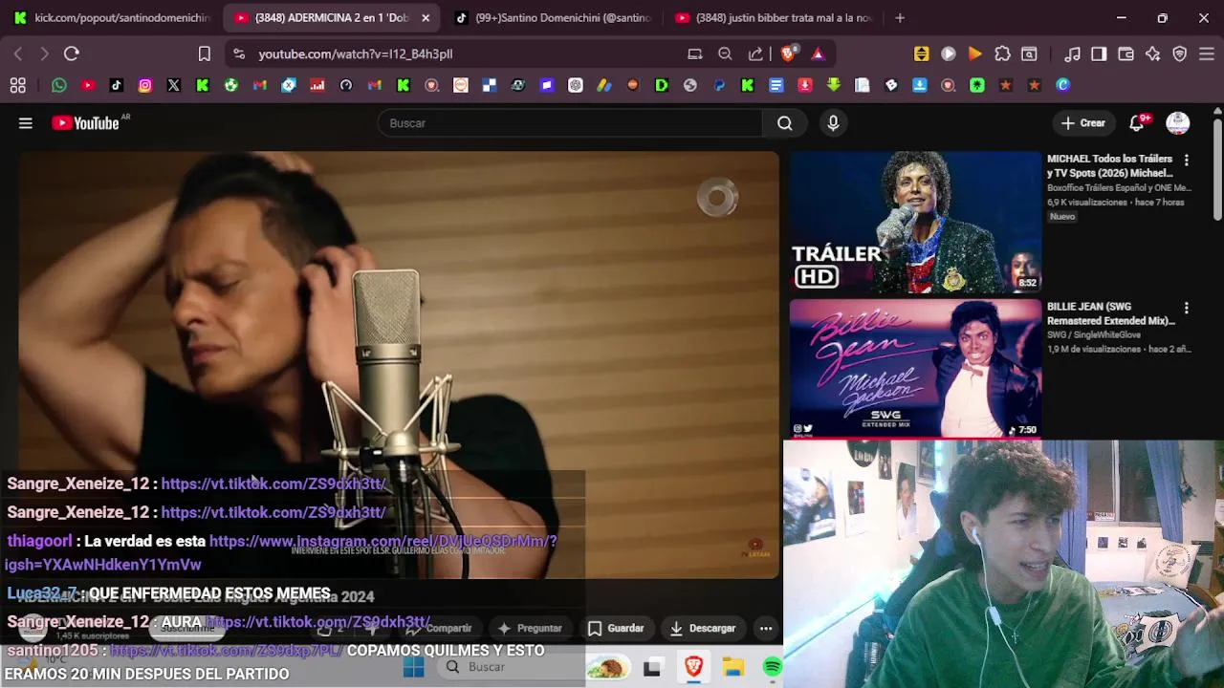Open the BILLIE JEAN SWG video thumbnail
Image resolution: width=1224 pixels, height=688 pixels.
point(915,369)
